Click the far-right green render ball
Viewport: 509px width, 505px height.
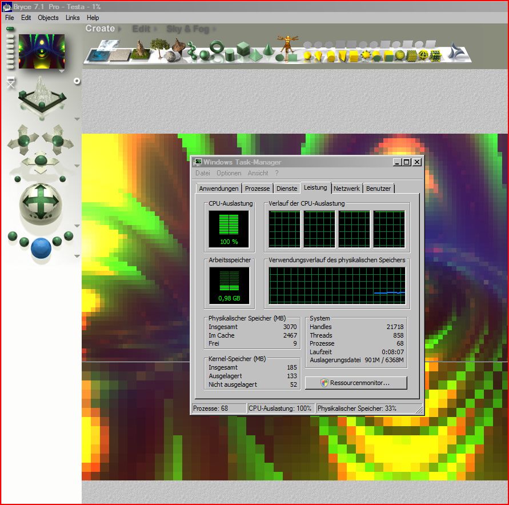tap(69, 236)
